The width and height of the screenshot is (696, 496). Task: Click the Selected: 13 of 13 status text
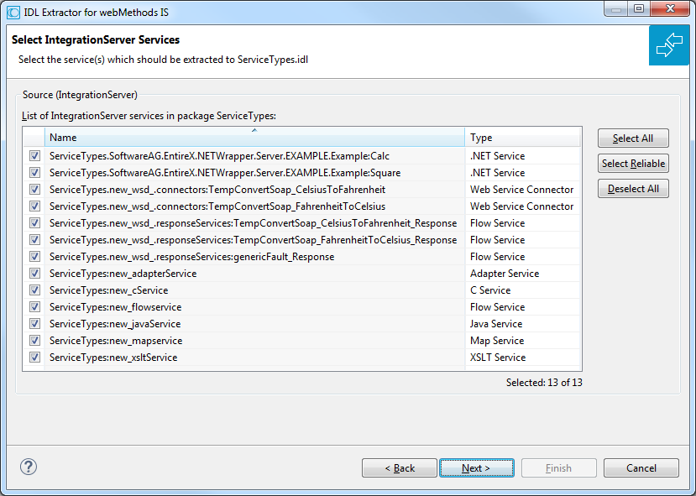tap(544, 383)
